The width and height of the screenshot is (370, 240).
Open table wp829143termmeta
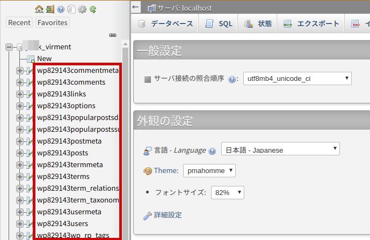pyautogui.click(x=70, y=164)
